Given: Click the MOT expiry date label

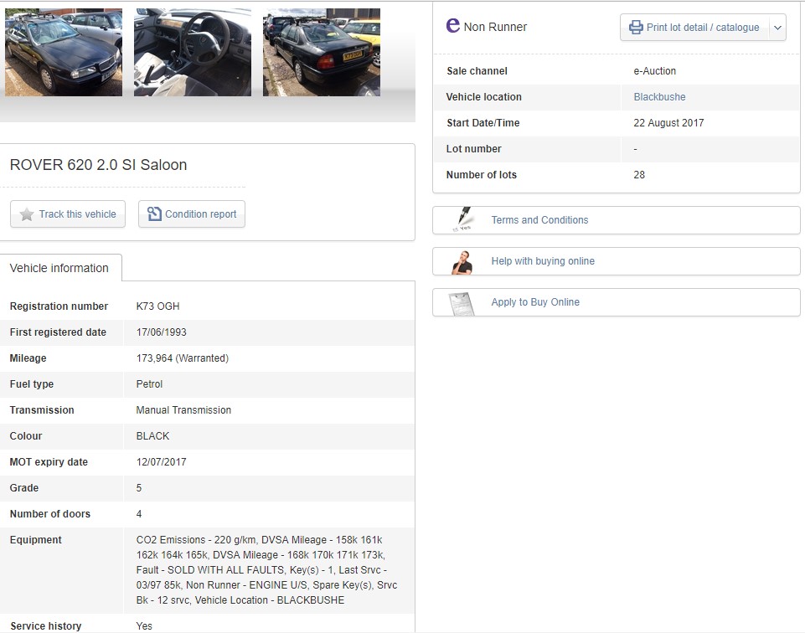Looking at the screenshot, I should coord(49,461).
